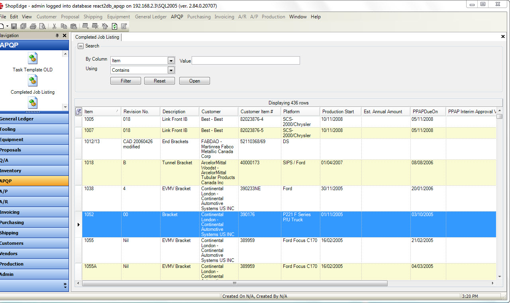510x303 pixels.
Task: Click the Save floppy disk icon
Action: point(14,26)
